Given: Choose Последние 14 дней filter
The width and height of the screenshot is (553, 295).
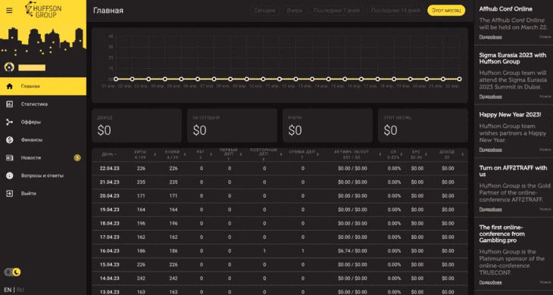Looking at the screenshot, I should coord(395,11).
